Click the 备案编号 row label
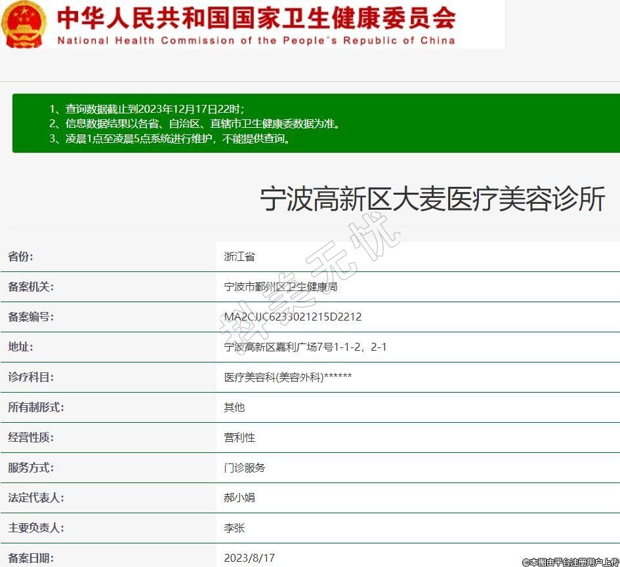 point(31,317)
